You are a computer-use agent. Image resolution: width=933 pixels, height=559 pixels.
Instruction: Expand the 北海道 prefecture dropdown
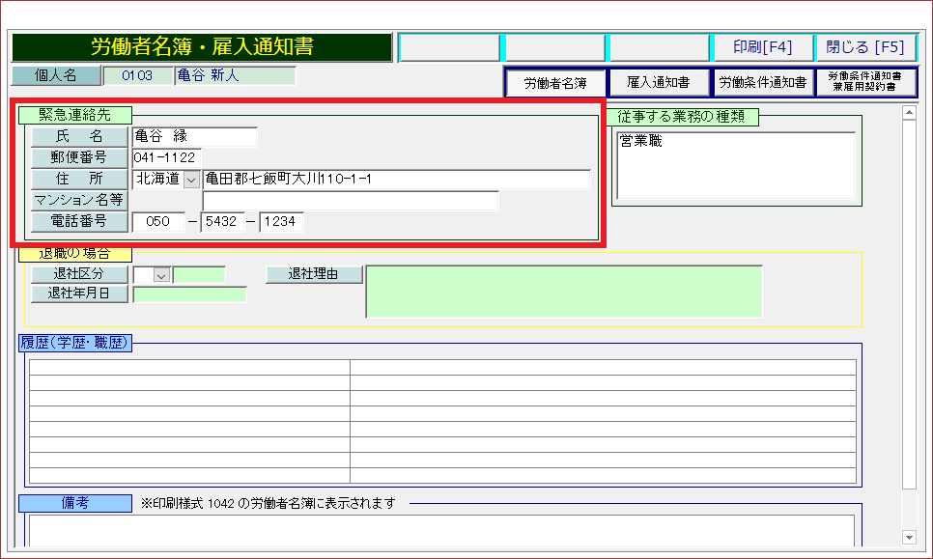click(x=191, y=180)
